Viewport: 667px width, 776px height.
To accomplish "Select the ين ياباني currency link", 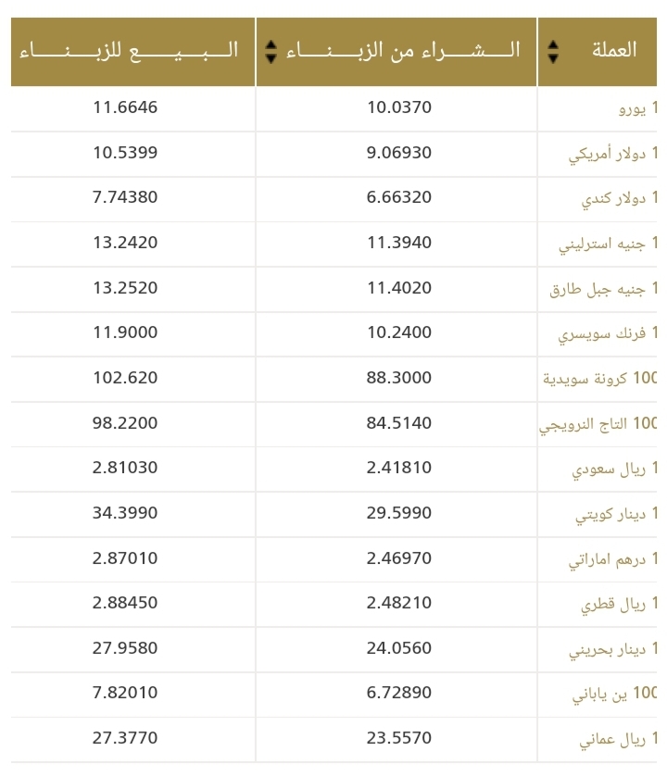I will point(614,694).
